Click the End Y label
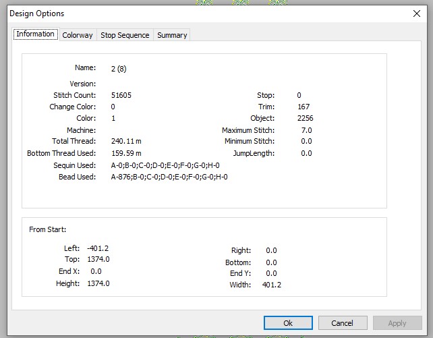The height and width of the screenshot is (338, 433). click(x=241, y=273)
